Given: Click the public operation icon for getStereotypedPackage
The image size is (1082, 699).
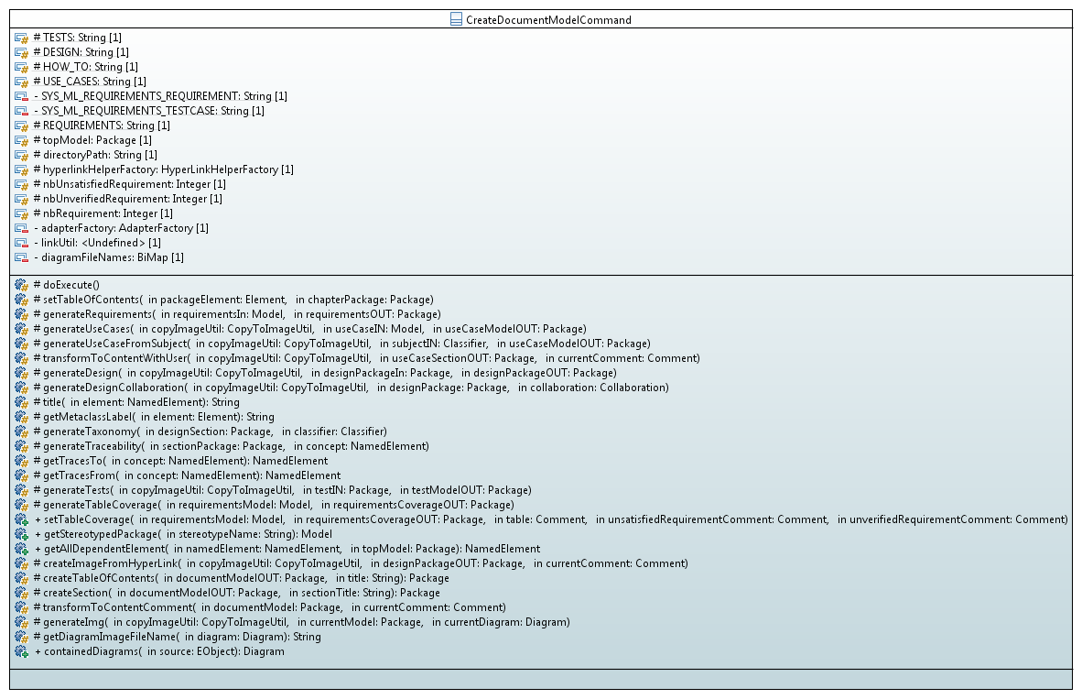Looking at the screenshot, I should click(x=21, y=535).
